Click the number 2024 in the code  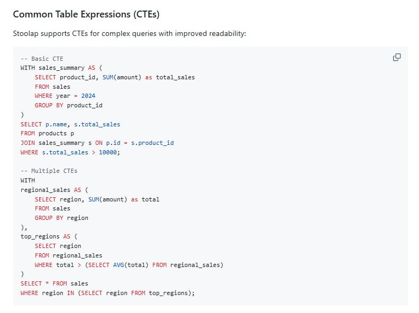pyautogui.click(x=88, y=96)
